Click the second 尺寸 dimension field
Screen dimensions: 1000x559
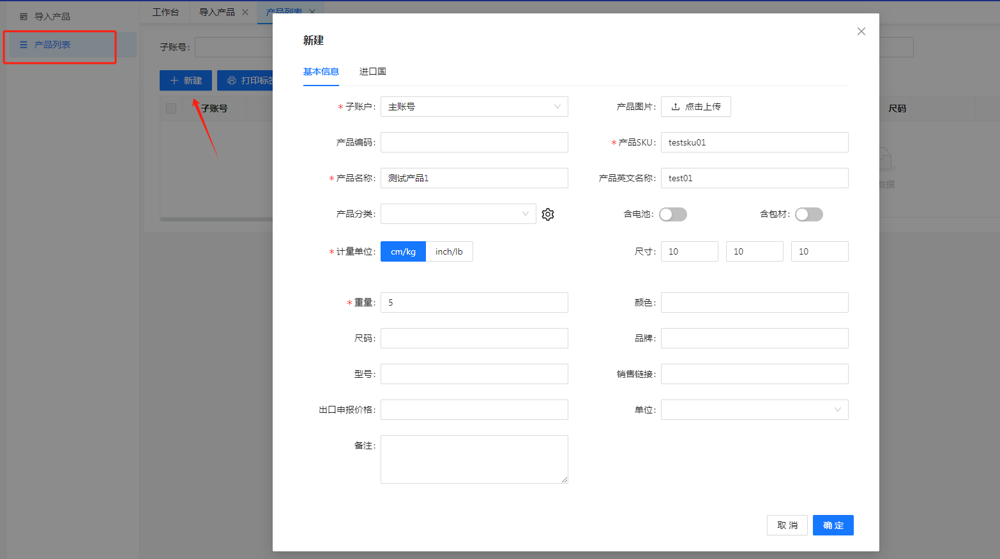(x=755, y=251)
